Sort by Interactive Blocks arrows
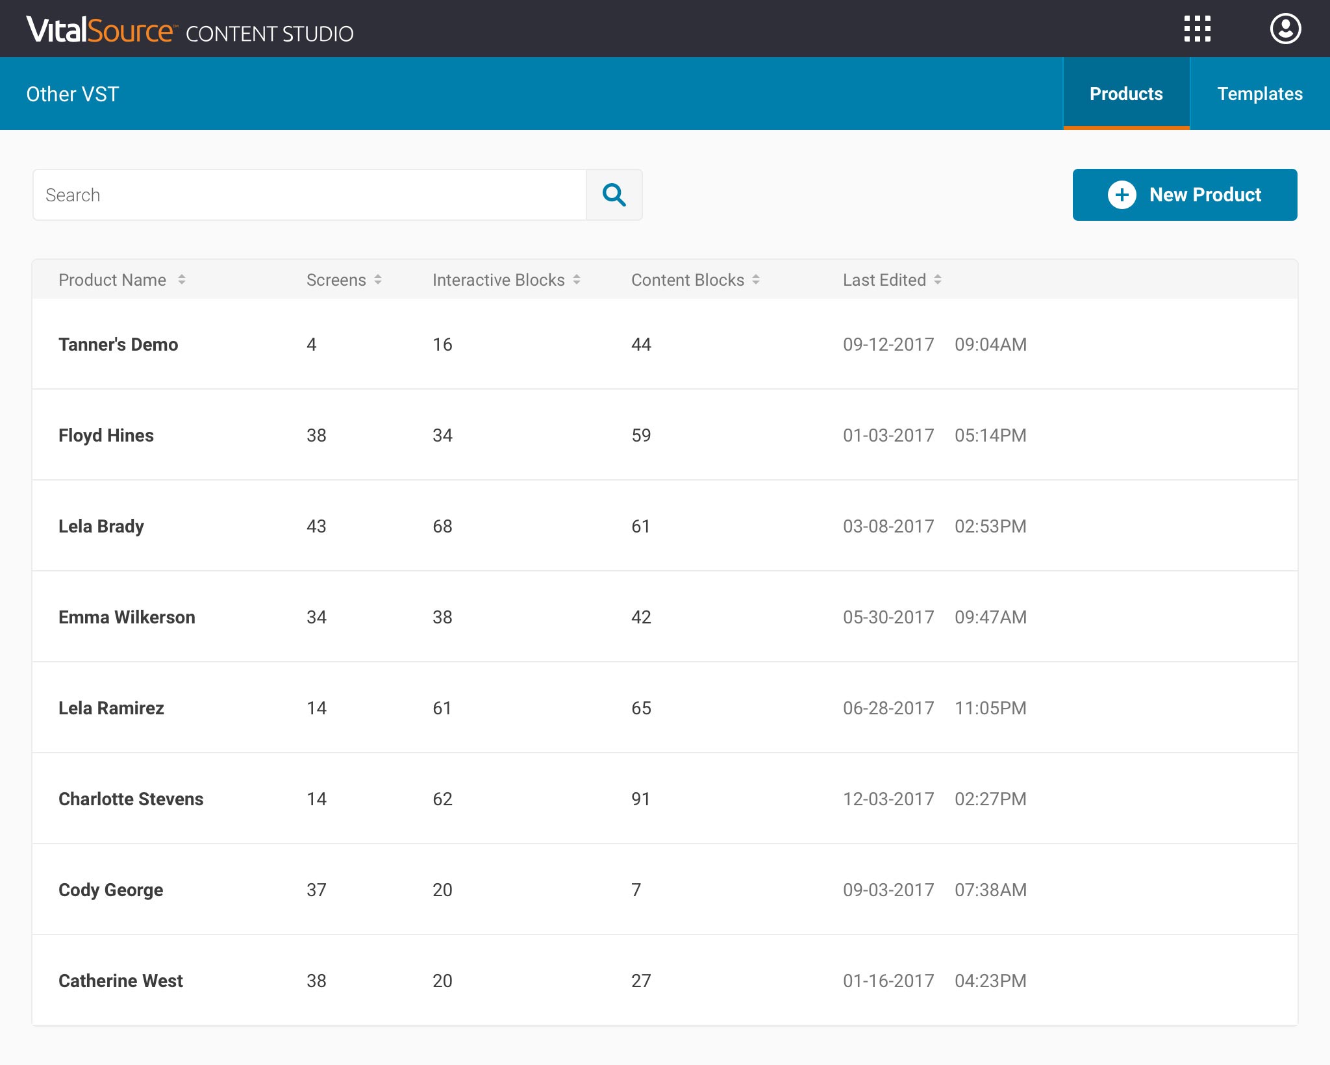The width and height of the screenshot is (1330, 1065). click(577, 280)
